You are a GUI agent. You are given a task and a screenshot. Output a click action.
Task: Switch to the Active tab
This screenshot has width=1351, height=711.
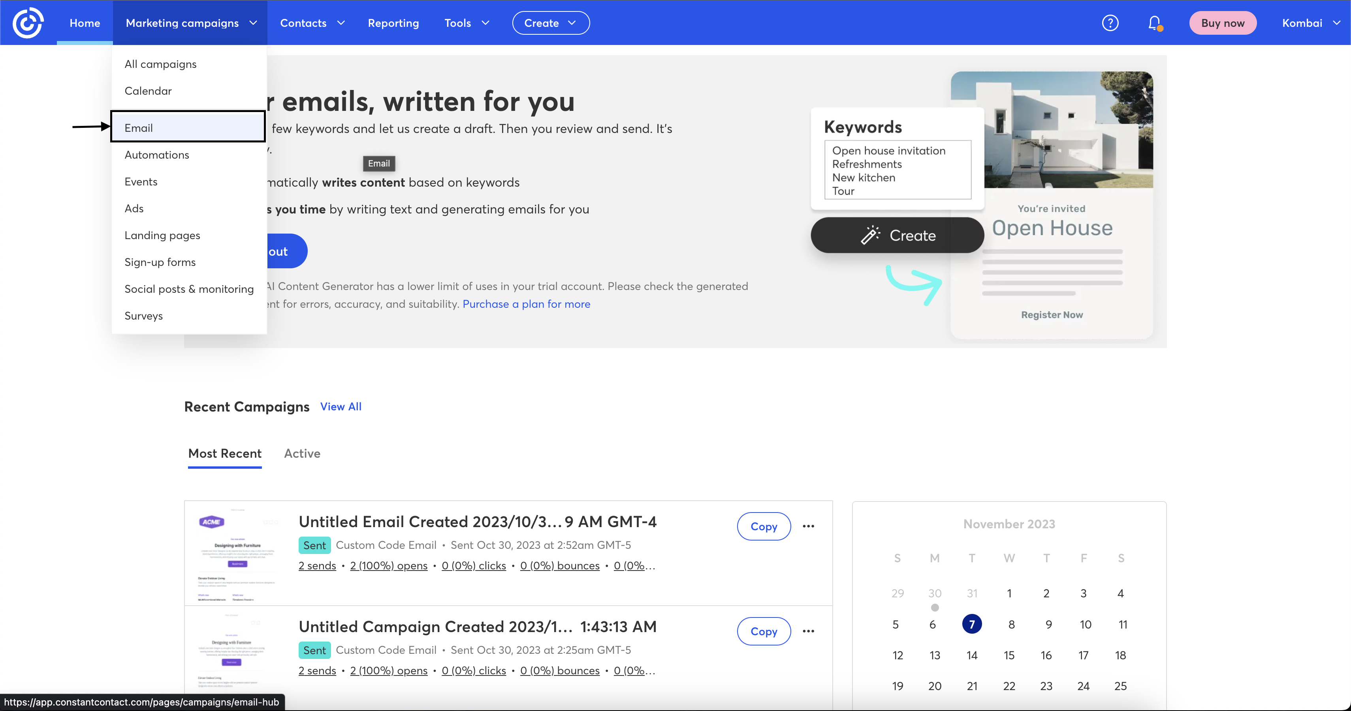pos(302,453)
